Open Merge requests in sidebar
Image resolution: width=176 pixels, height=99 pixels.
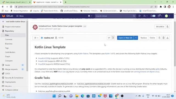point(11,69)
